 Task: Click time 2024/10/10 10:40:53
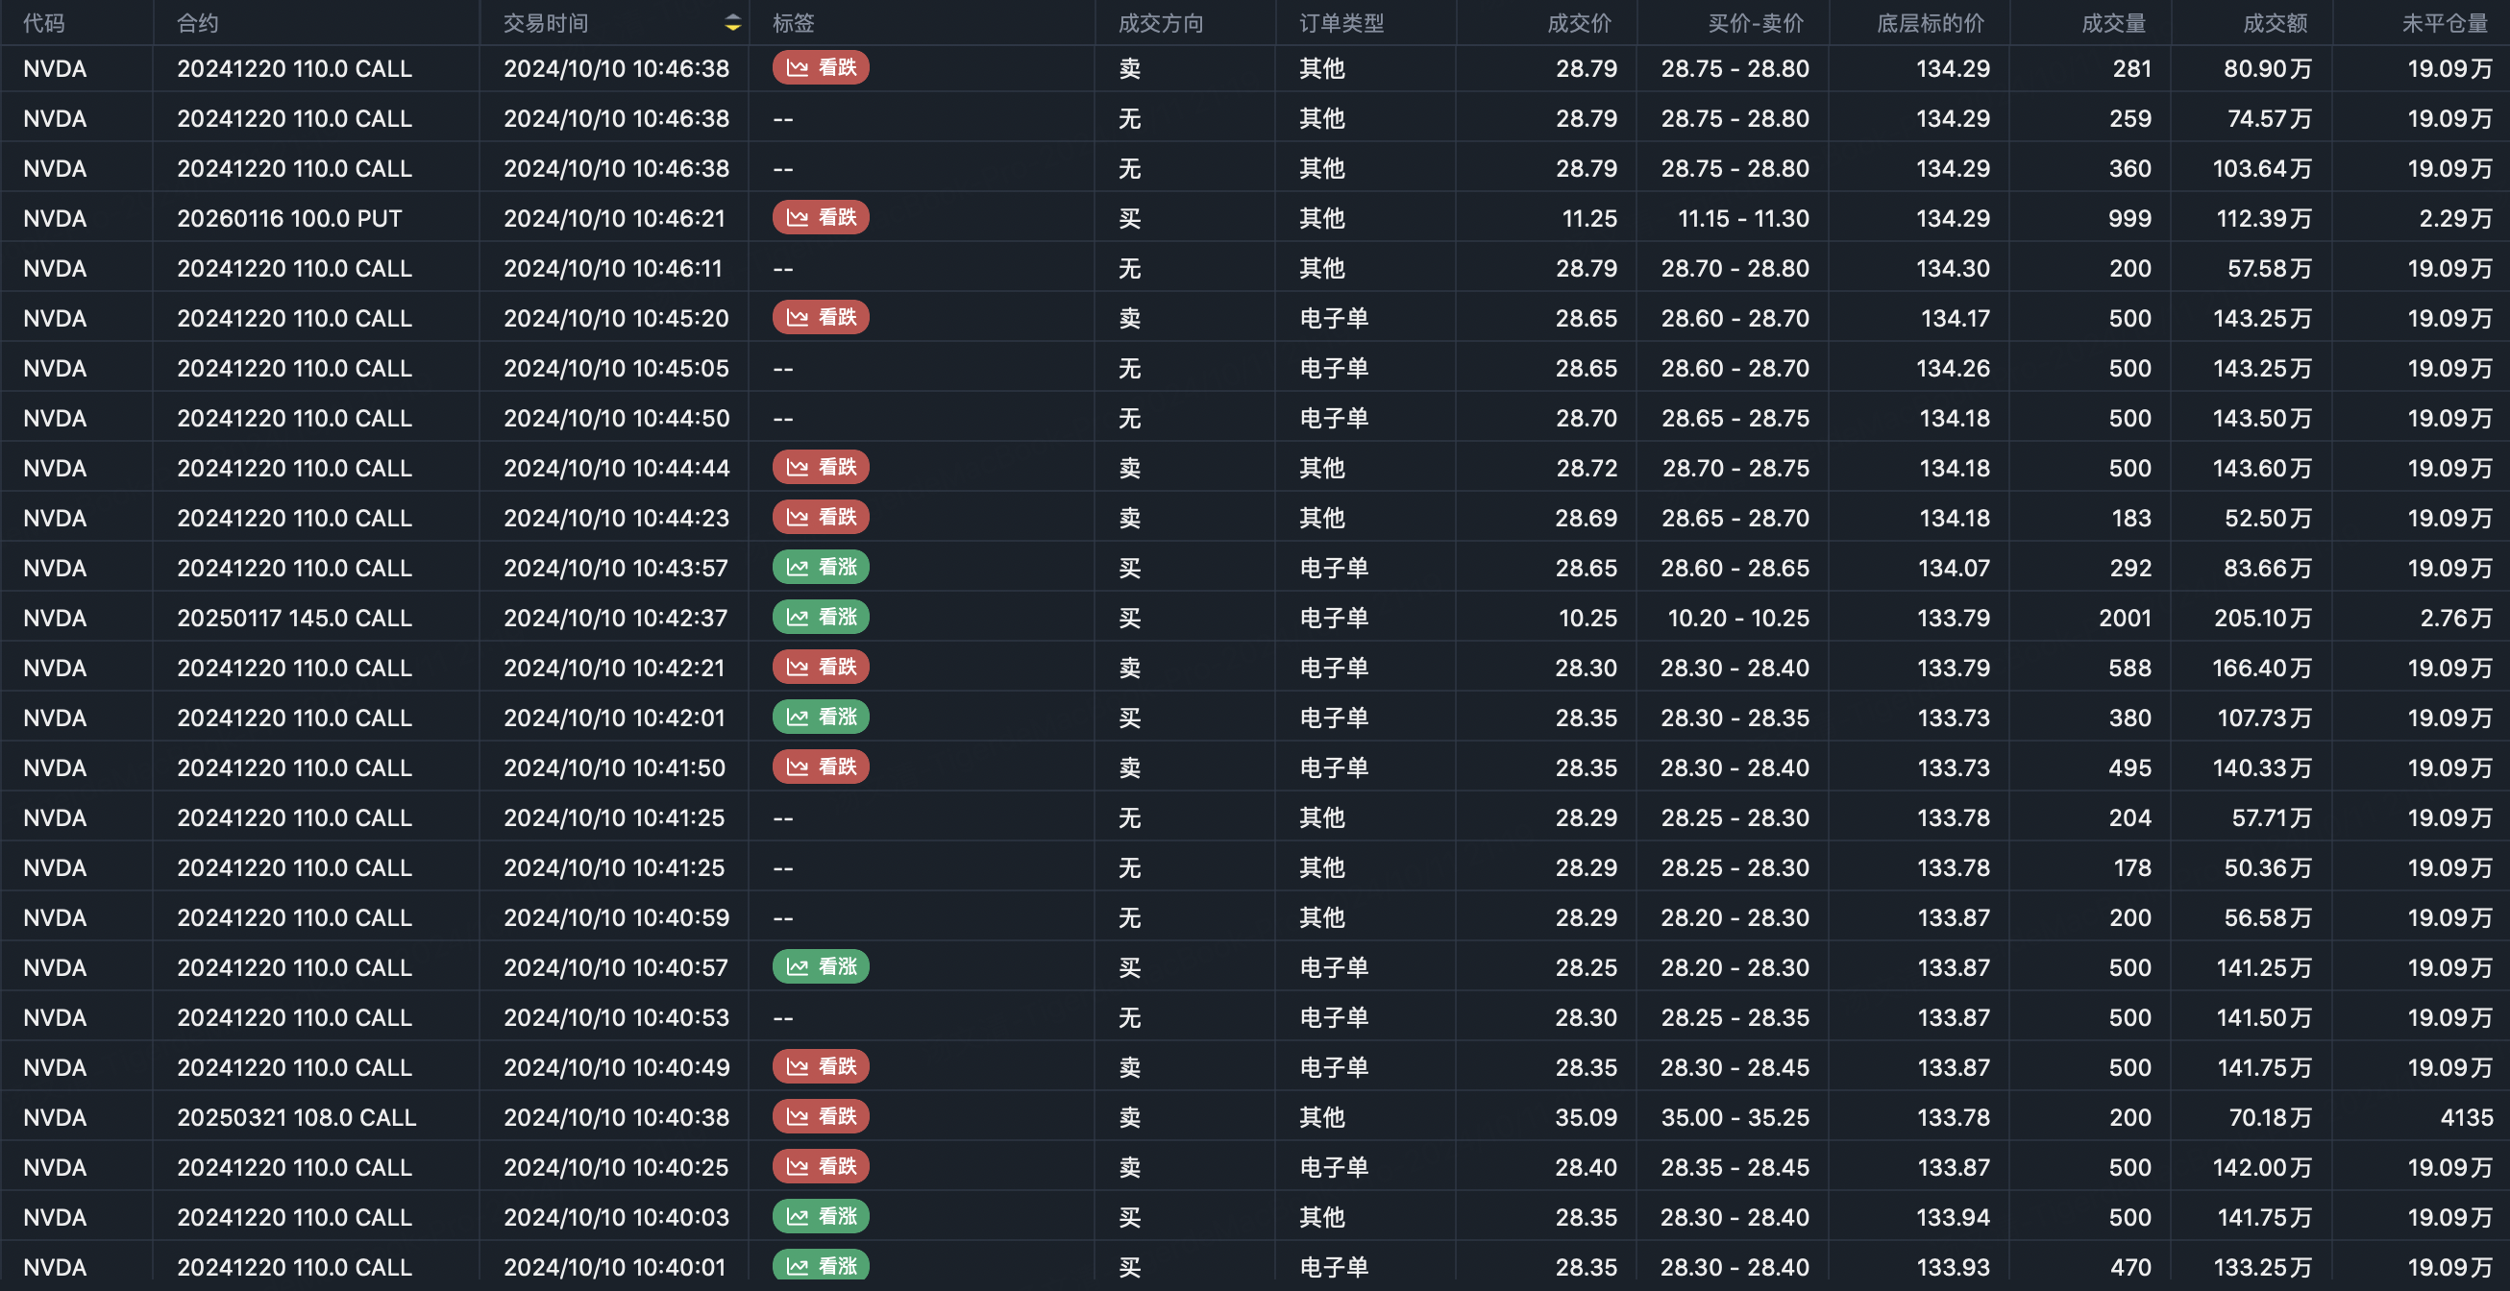(616, 1017)
